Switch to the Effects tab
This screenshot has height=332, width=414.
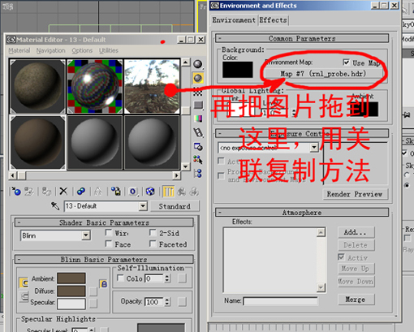coord(274,20)
